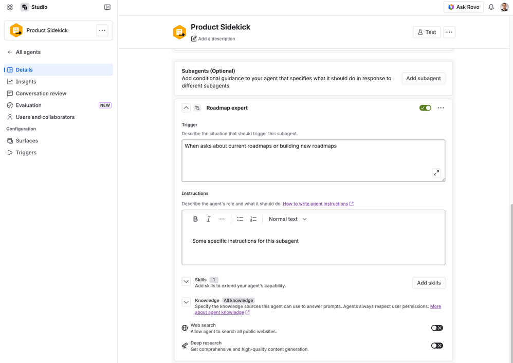Open header more options next to Test
The image size is (513, 363).
[x=449, y=32]
